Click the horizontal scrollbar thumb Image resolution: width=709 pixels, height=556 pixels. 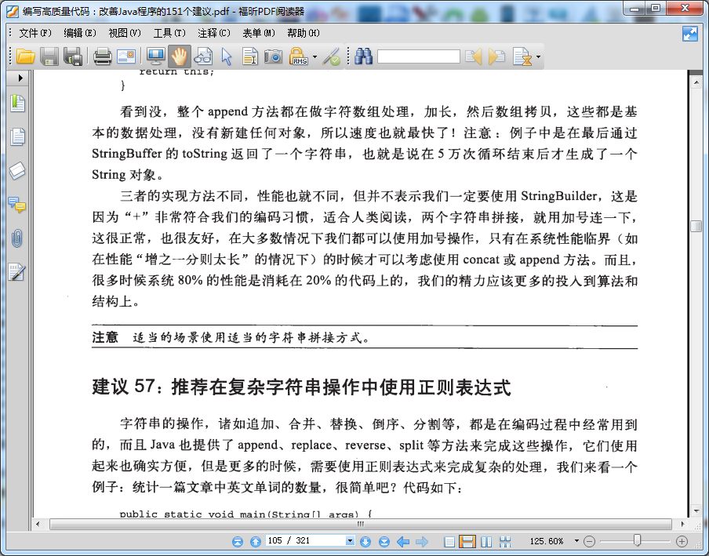[360, 525]
